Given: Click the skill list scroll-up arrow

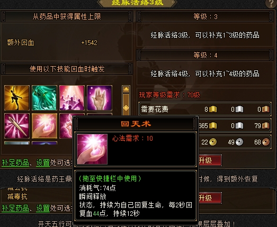Looking at the screenshot, I should point(126,89).
